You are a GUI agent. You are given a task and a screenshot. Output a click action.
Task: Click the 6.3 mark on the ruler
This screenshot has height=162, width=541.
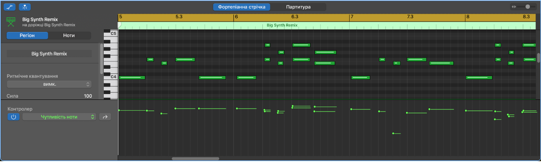tap(295, 17)
